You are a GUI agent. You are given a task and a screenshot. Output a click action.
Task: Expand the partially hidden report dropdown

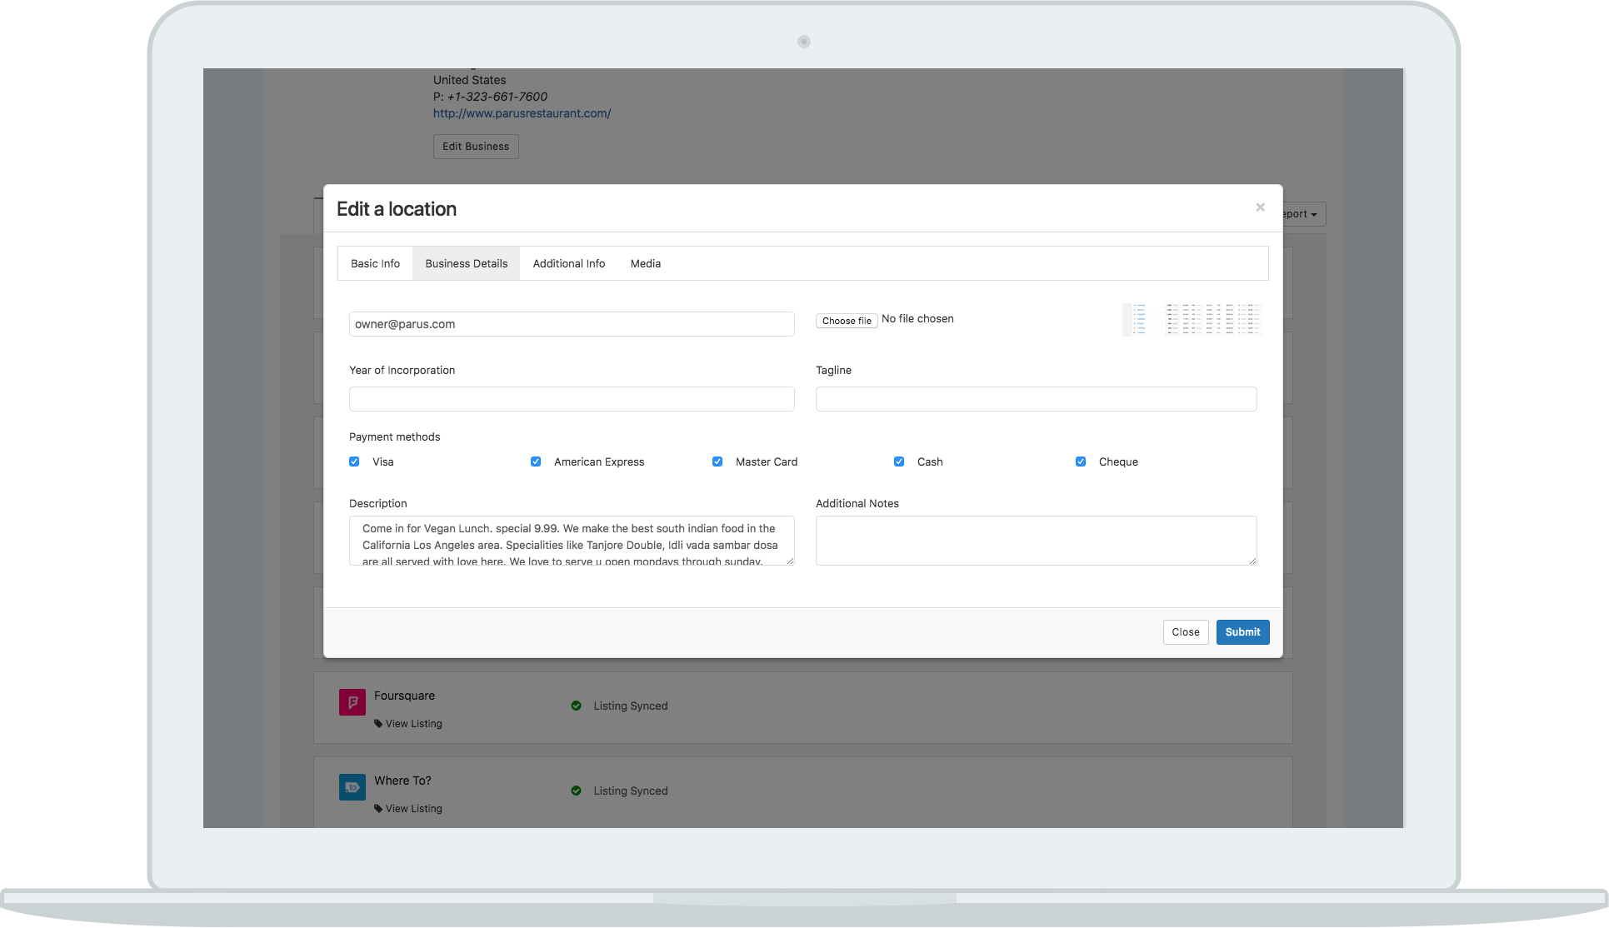(1303, 214)
